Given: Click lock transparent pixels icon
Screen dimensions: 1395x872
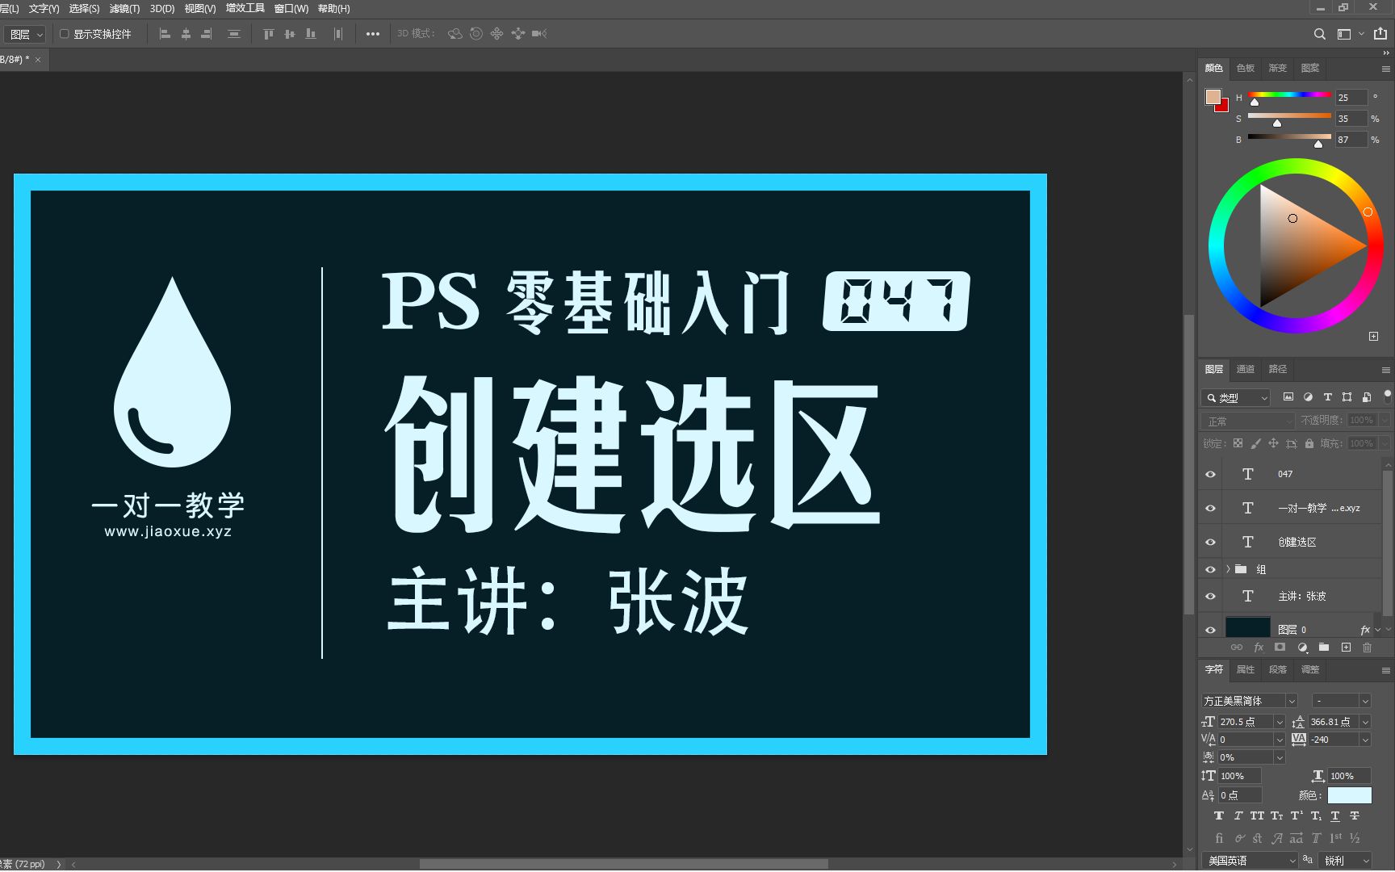Looking at the screenshot, I should pos(1238,443).
